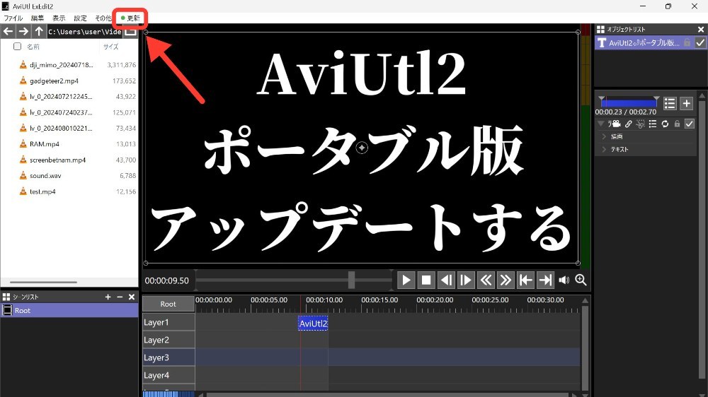Toggle the speaker volume icon

click(x=564, y=280)
